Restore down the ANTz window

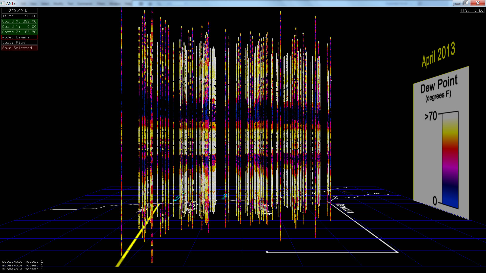pyautogui.click(x=466, y=3)
